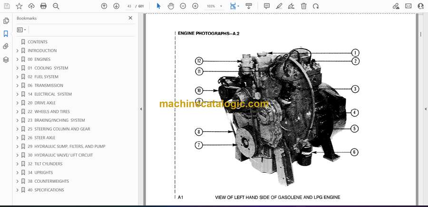Click the Save file icon
The width and height of the screenshot is (428, 207).
tap(7, 6)
